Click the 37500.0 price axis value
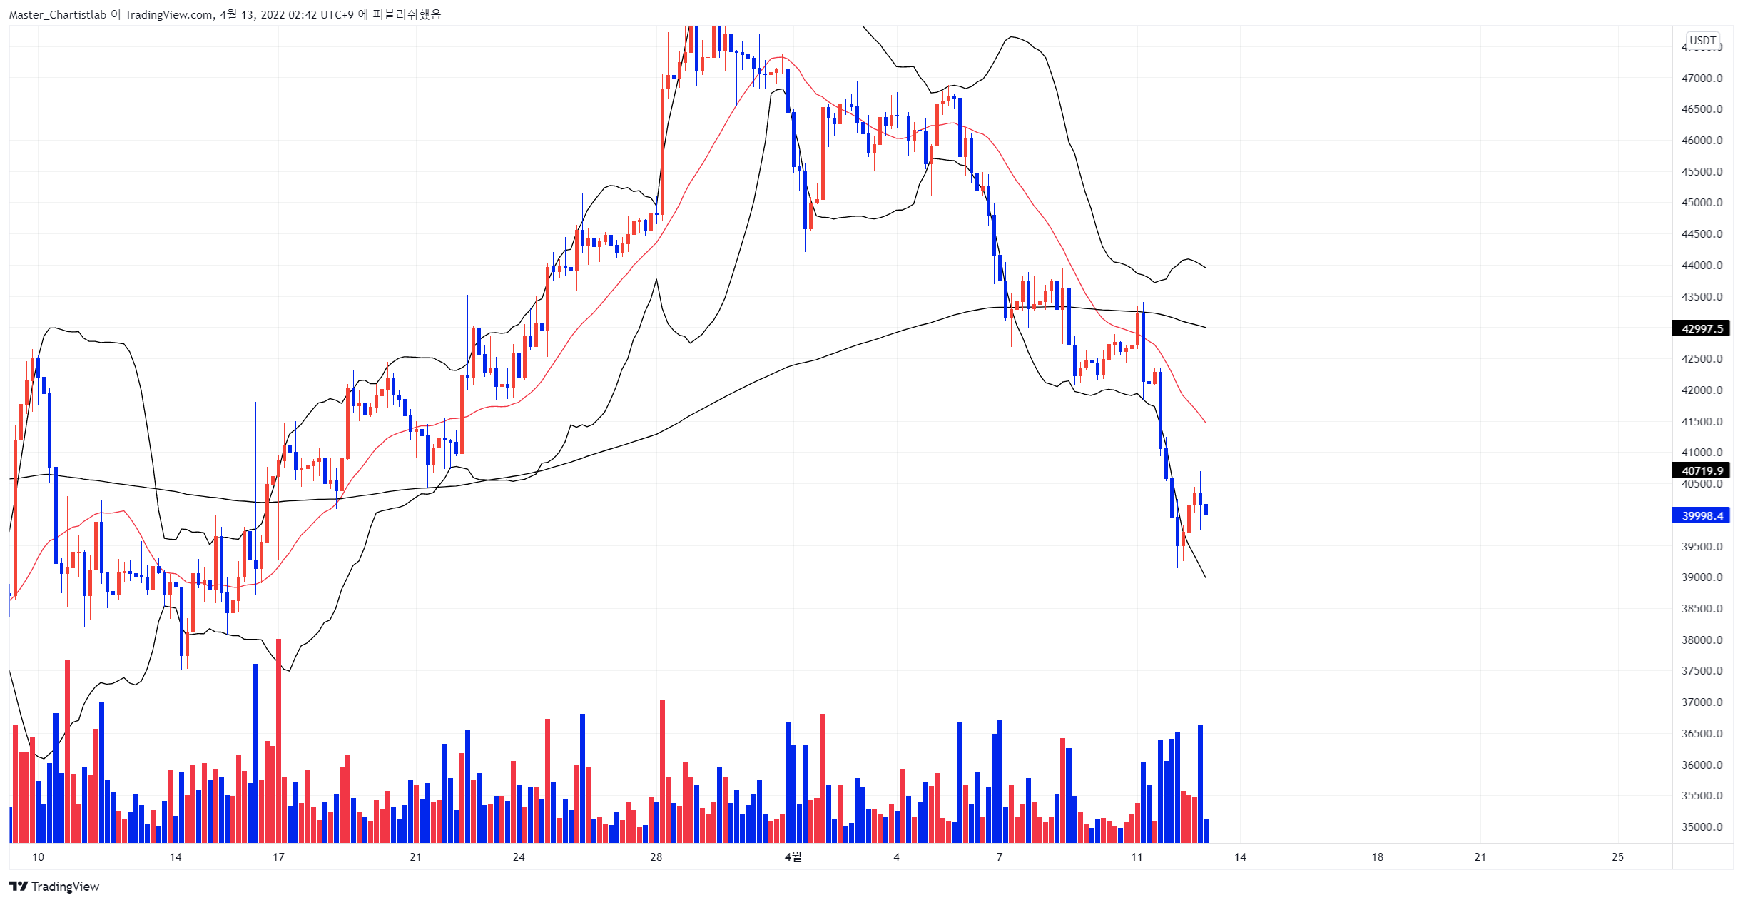1743x903 pixels. (1702, 671)
